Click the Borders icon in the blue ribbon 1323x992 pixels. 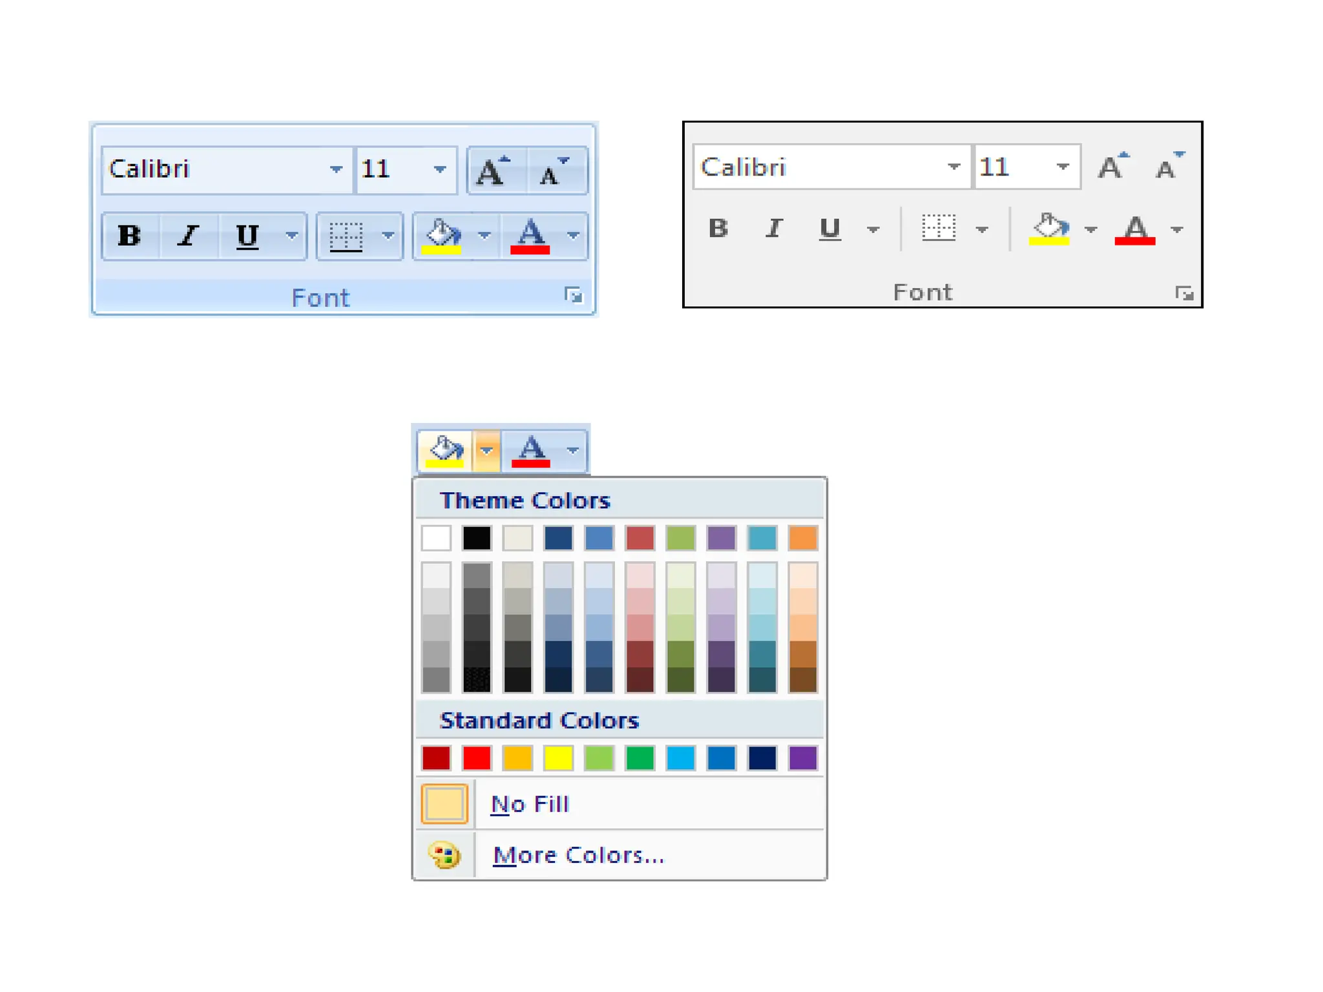pyautogui.click(x=346, y=236)
